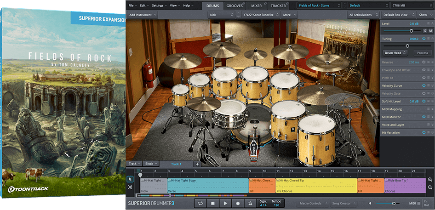Expand the Fields of Rock - Stone library selector
Image resolution: width=435 pixels, height=210 pixels.
click(x=319, y=6)
